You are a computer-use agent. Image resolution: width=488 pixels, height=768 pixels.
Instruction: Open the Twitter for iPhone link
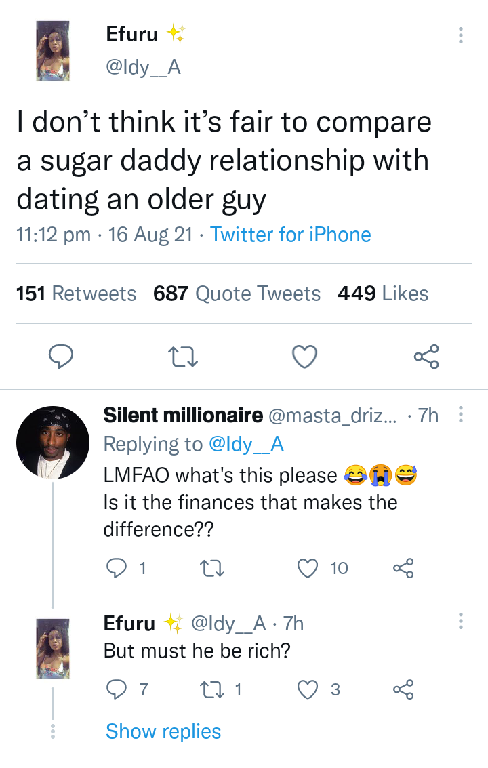pos(291,235)
